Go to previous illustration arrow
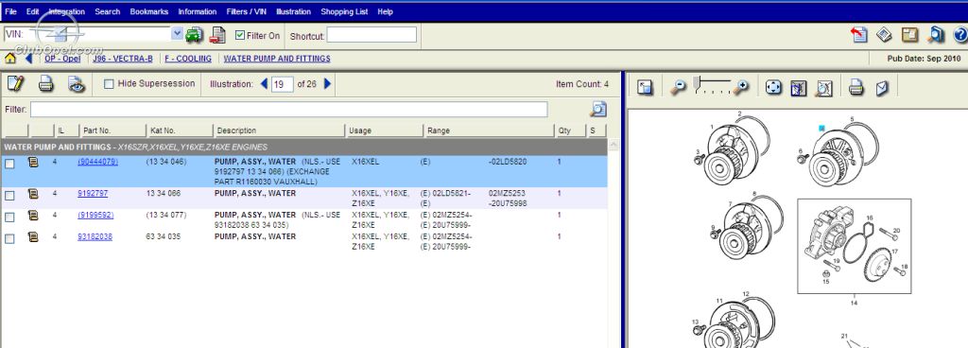This screenshot has height=348, width=968. point(265,83)
